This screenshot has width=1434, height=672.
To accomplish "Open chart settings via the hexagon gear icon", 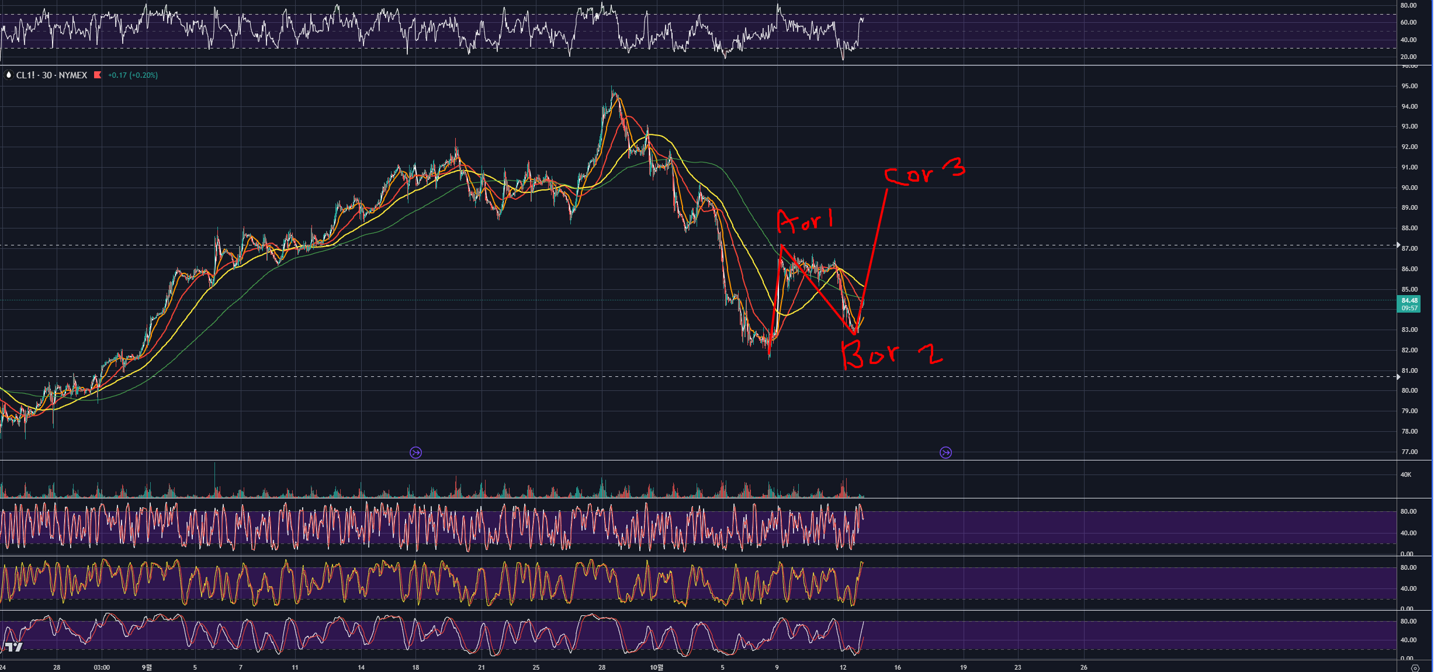I will coord(1415,668).
